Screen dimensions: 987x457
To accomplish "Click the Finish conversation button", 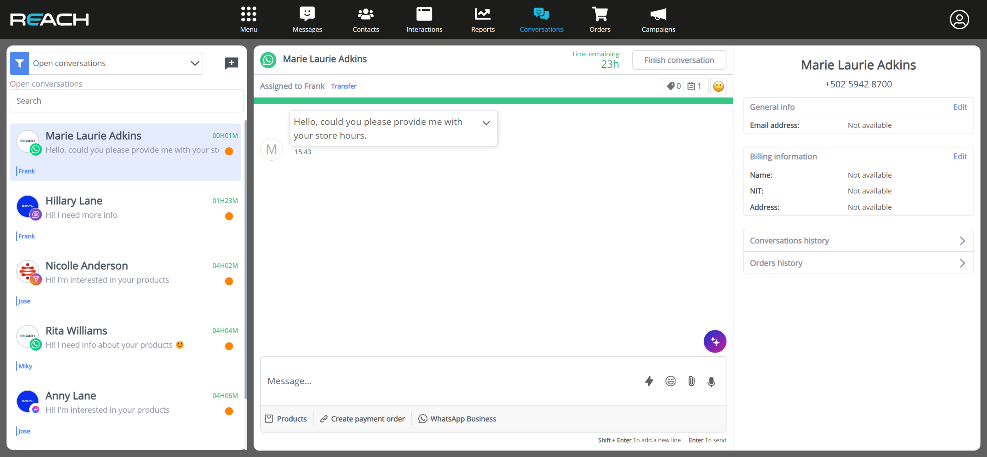I will point(679,60).
